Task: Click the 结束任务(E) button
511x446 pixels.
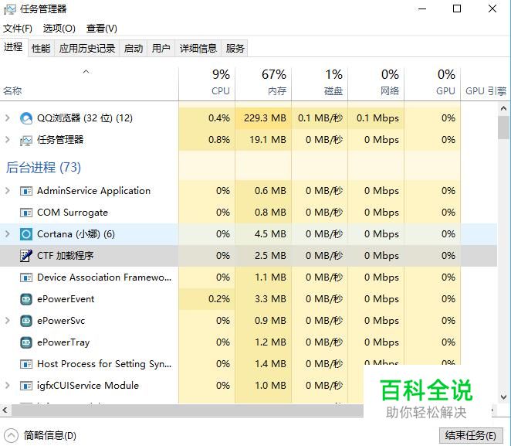Action: (x=471, y=435)
